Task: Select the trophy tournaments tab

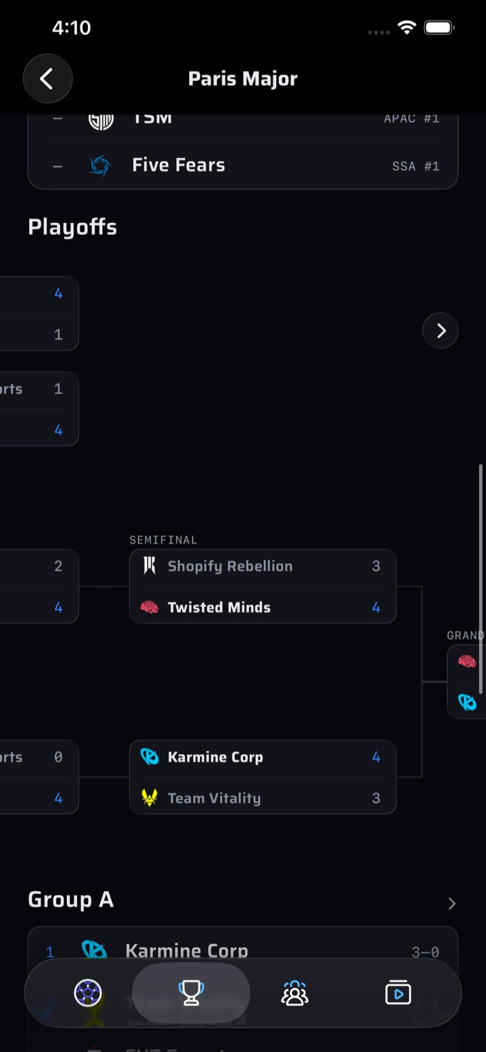Action: coord(191,993)
